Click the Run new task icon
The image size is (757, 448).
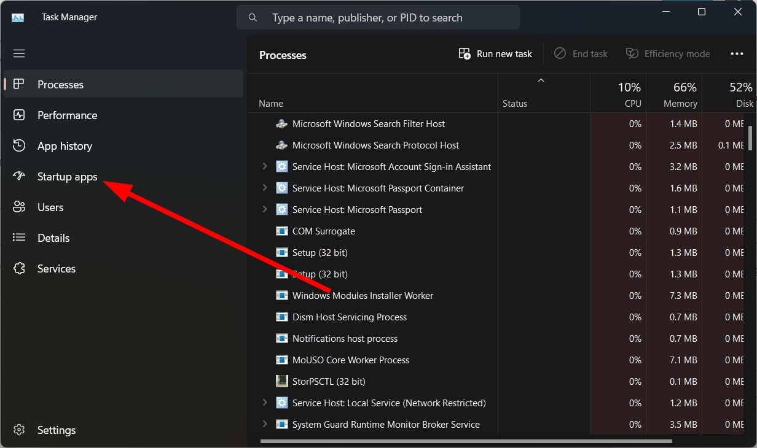465,54
